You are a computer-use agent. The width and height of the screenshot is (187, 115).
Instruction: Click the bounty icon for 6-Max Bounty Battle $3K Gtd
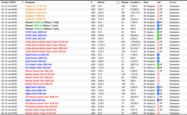coord(158,45)
